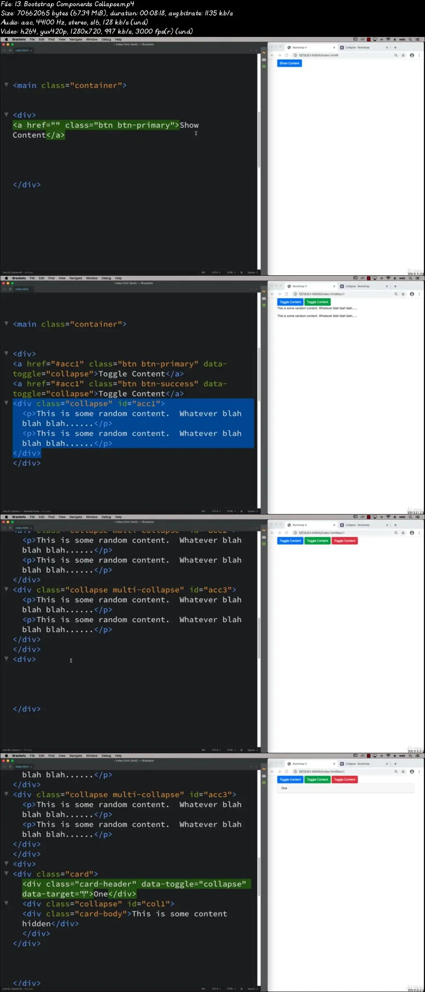Open HTML language dropdown in second frame status bar
Screen dimensions: 425x992
coord(231,511)
